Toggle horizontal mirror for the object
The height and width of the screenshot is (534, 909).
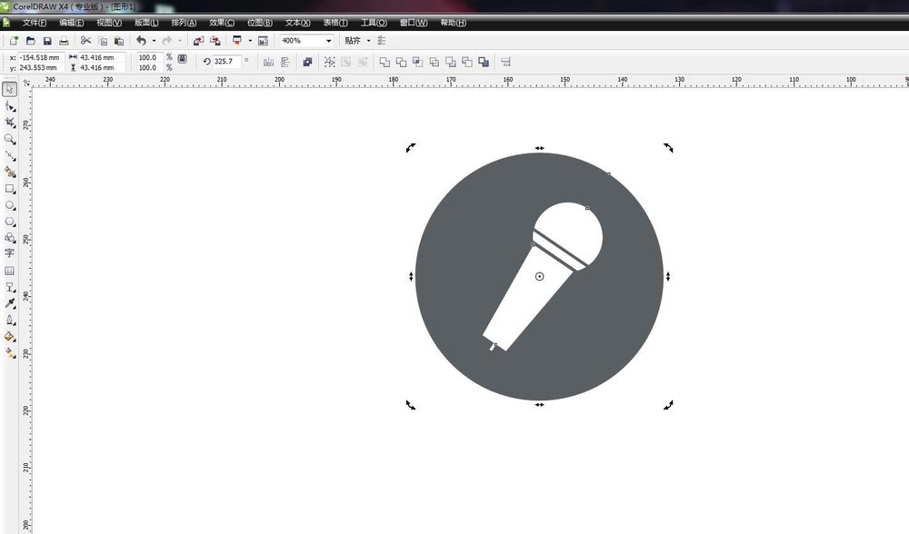point(268,62)
